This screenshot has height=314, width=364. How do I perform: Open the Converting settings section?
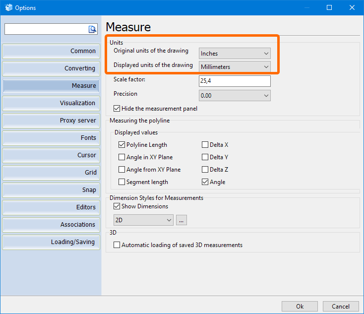coord(51,68)
